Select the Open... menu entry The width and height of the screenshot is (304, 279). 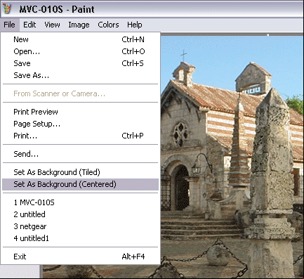coord(80,51)
